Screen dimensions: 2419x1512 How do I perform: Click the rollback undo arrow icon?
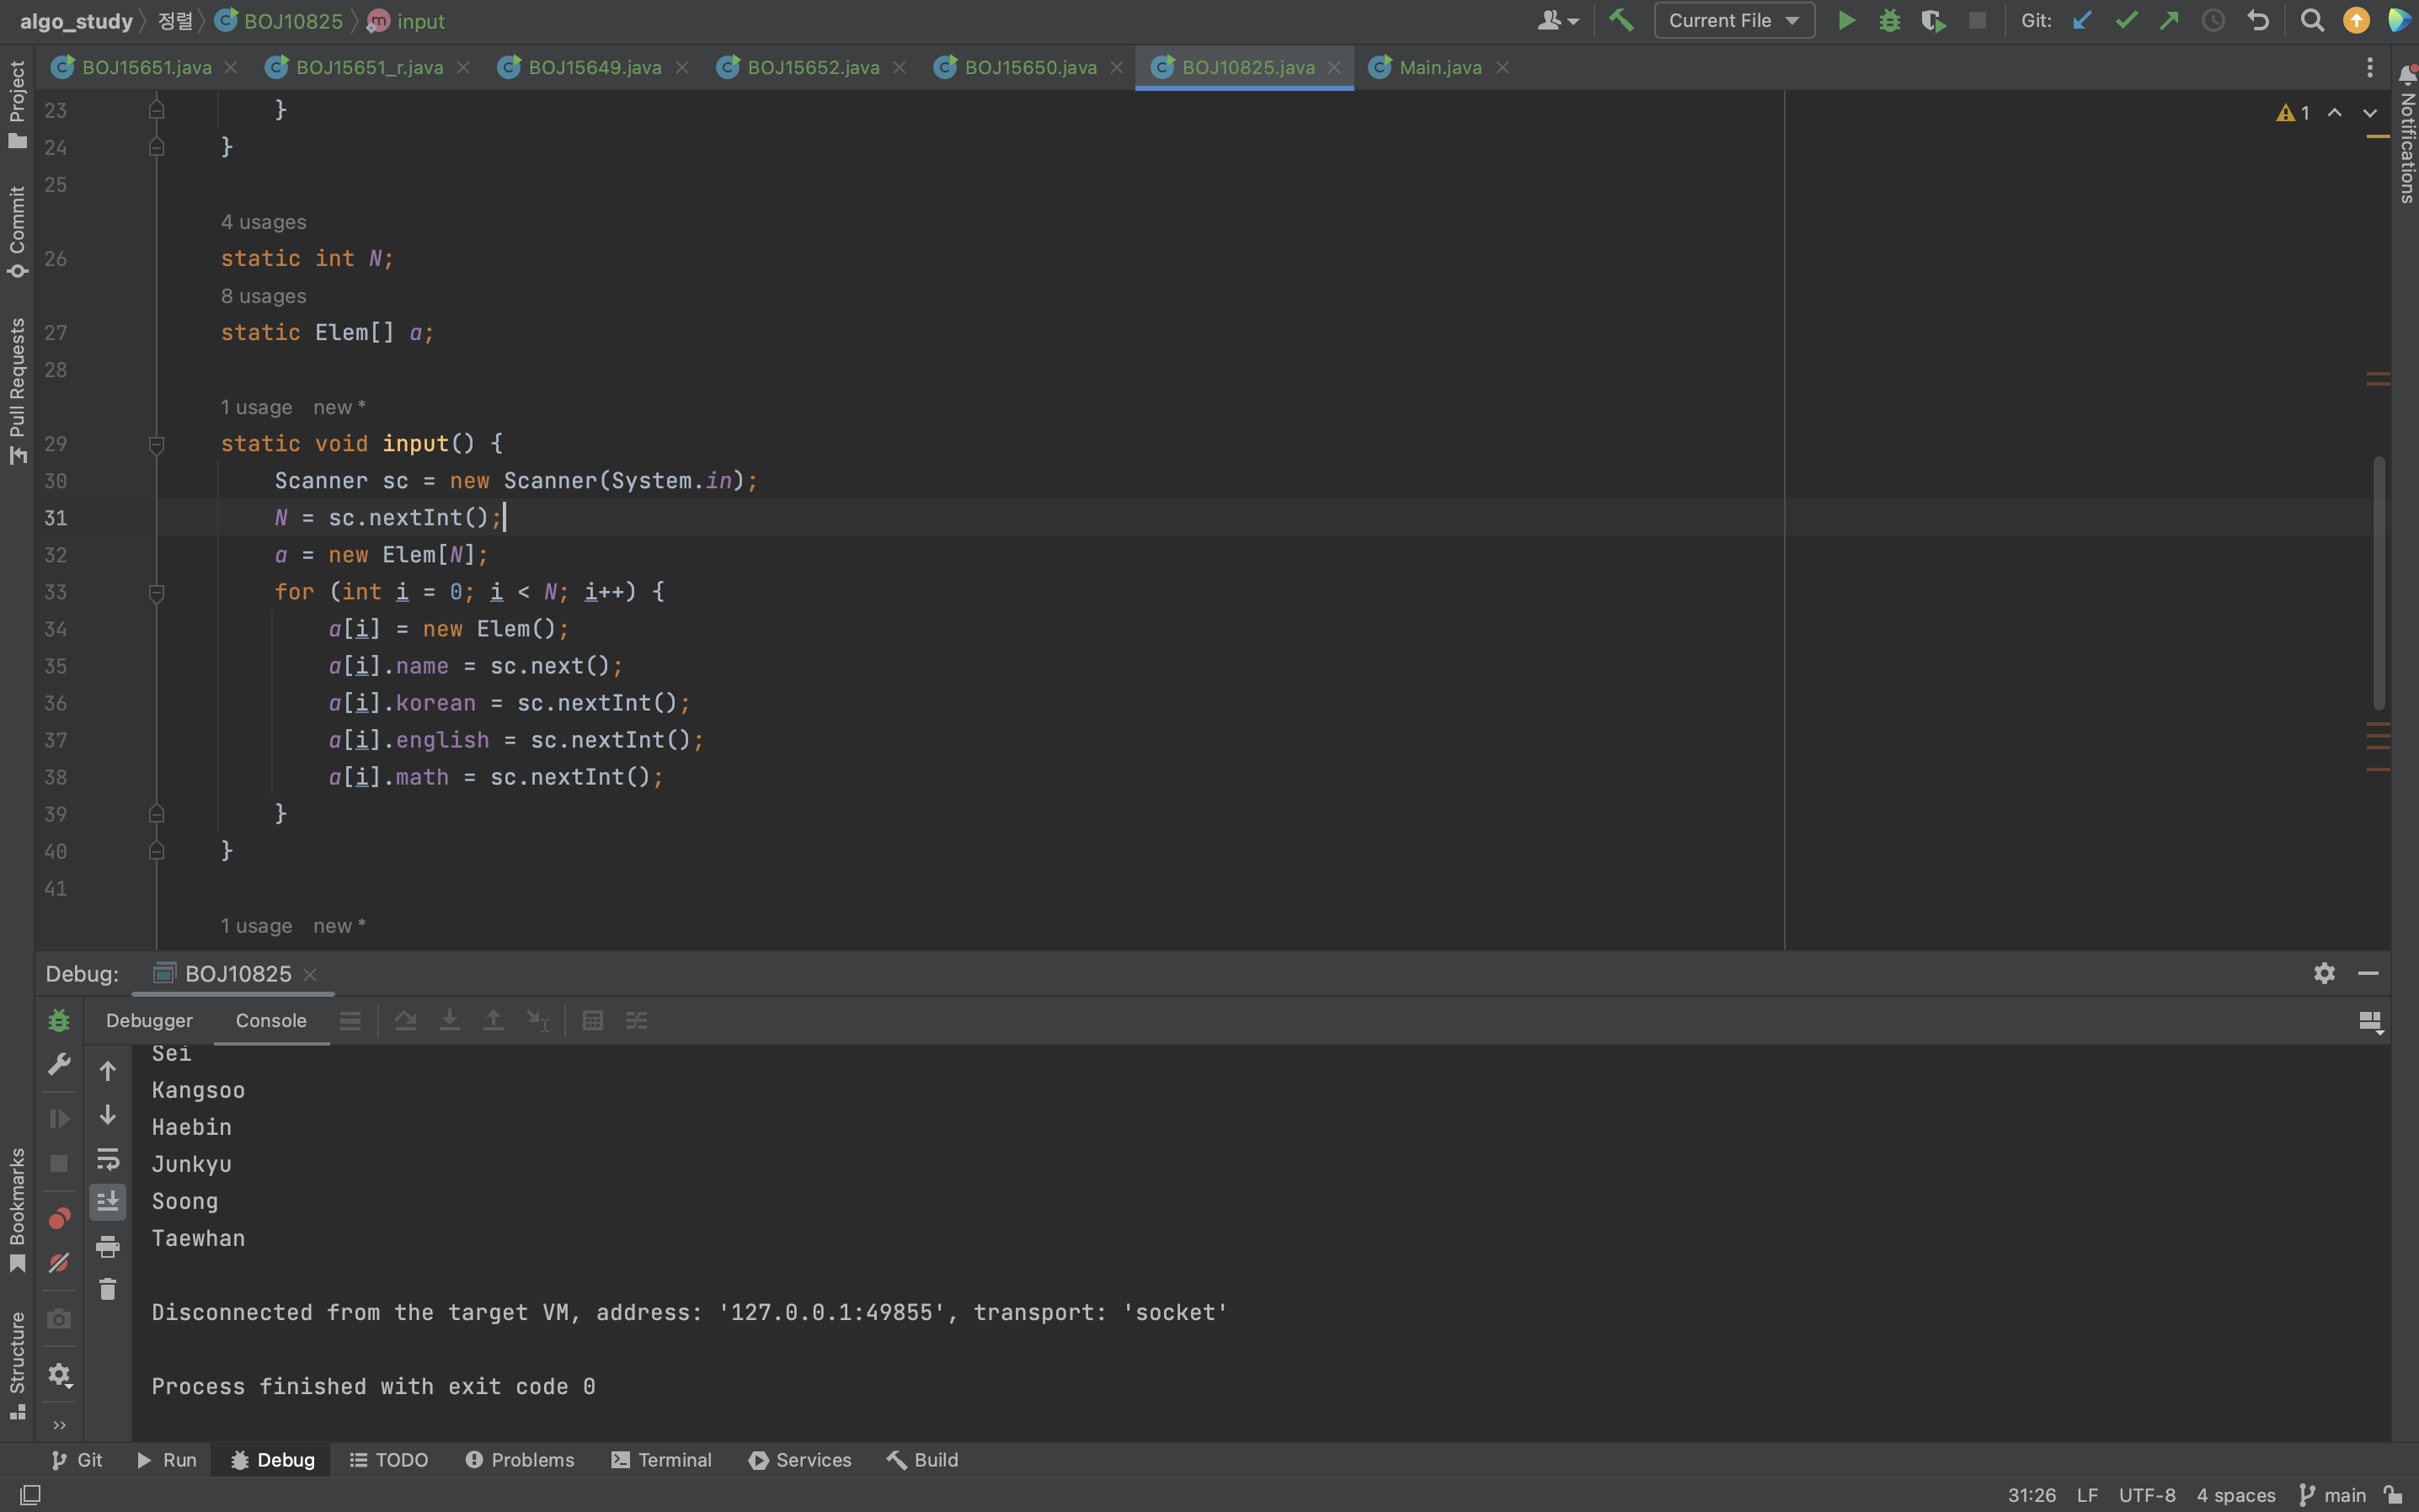tap(2258, 21)
